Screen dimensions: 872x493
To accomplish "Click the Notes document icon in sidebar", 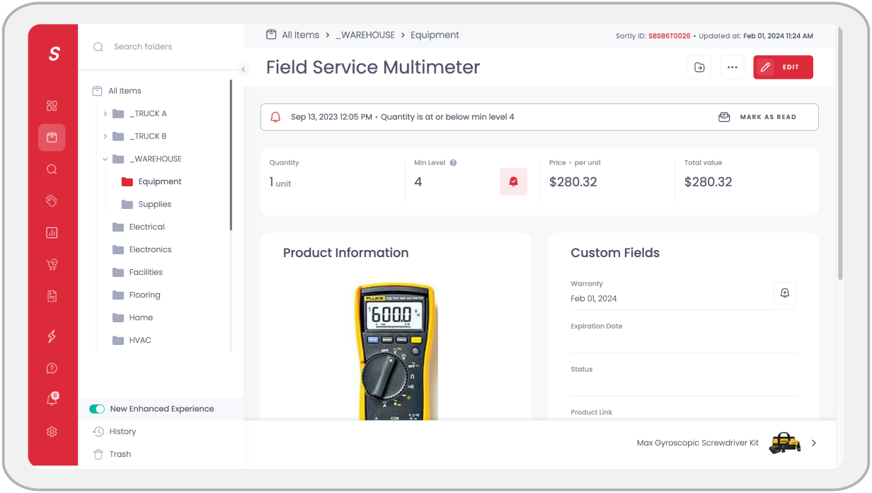I will 51,295.
